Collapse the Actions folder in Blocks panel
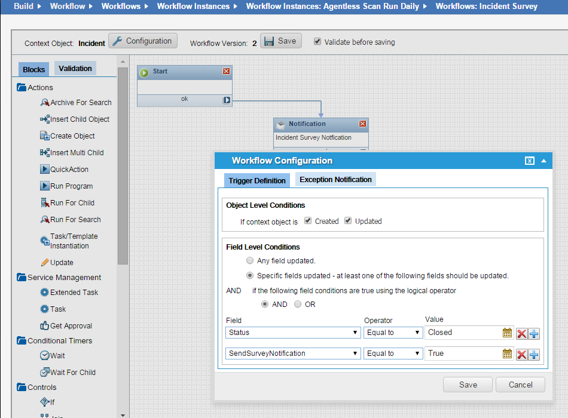 tap(22, 88)
